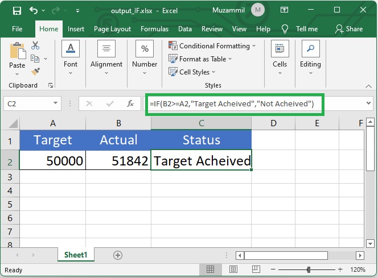378x278 pixels.
Task: Switch to Normal view in status bar
Action: tap(211, 269)
